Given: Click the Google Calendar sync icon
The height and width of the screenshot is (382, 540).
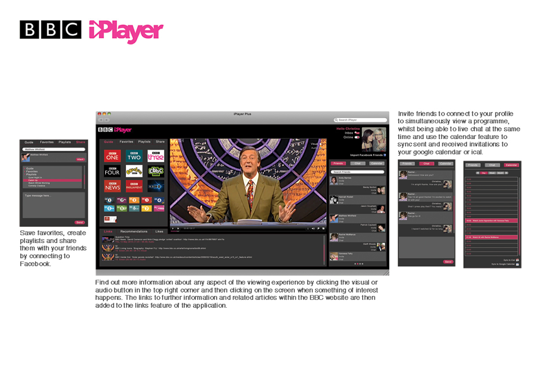Looking at the screenshot, I should (x=517, y=264).
